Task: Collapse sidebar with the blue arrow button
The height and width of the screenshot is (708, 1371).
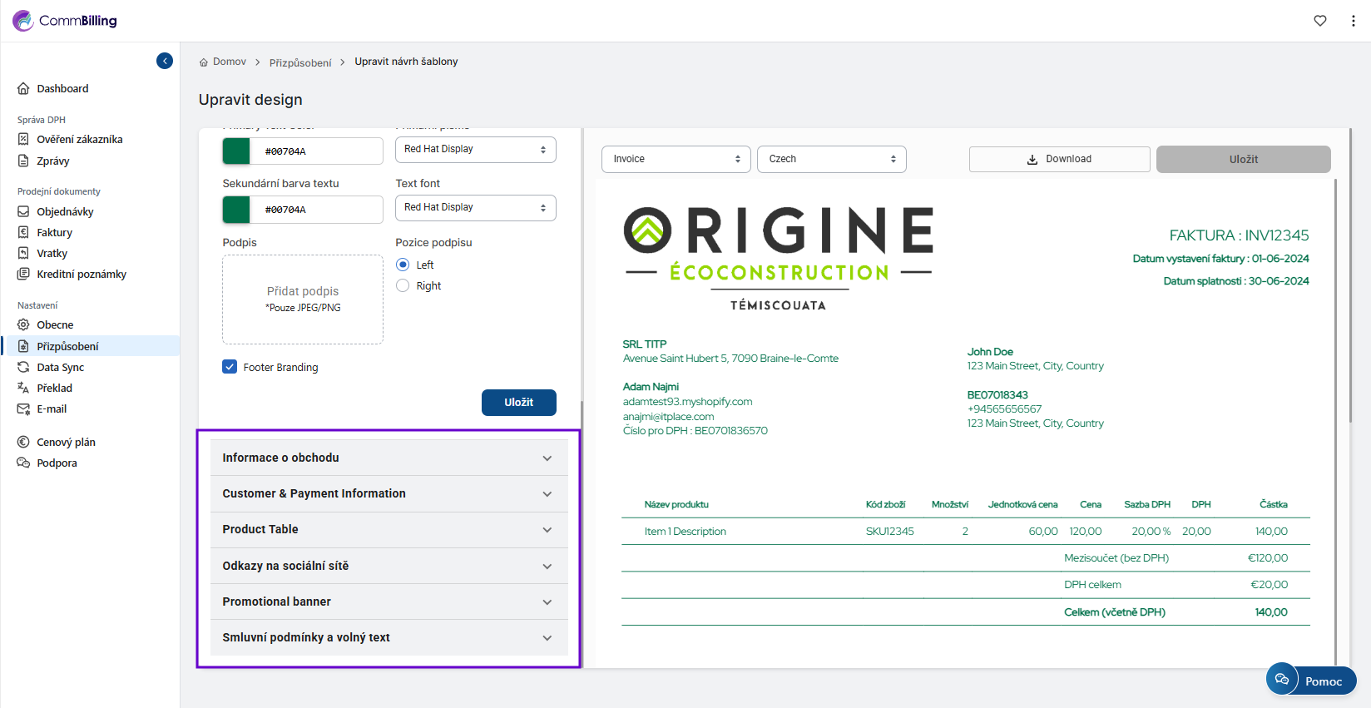Action: (165, 61)
